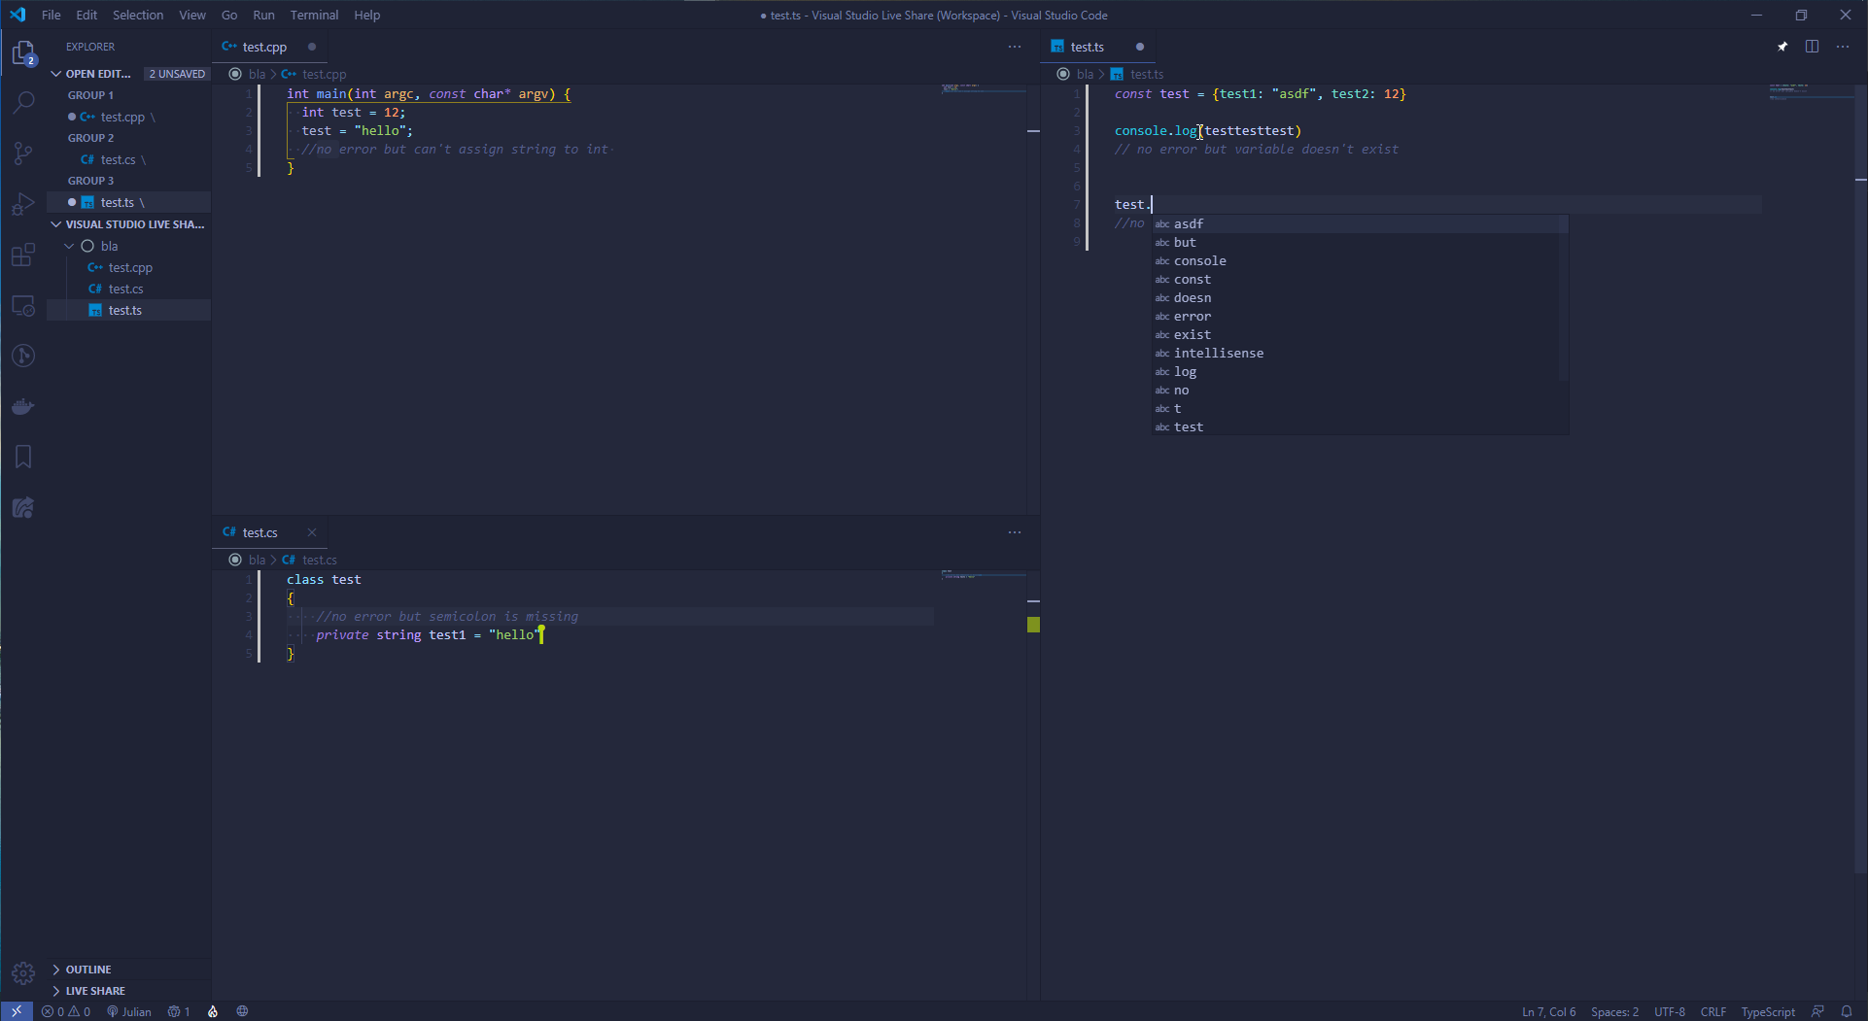Open the Remote Explorer sidebar
The width and height of the screenshot is (1868, 1021).
coord(23,306)
